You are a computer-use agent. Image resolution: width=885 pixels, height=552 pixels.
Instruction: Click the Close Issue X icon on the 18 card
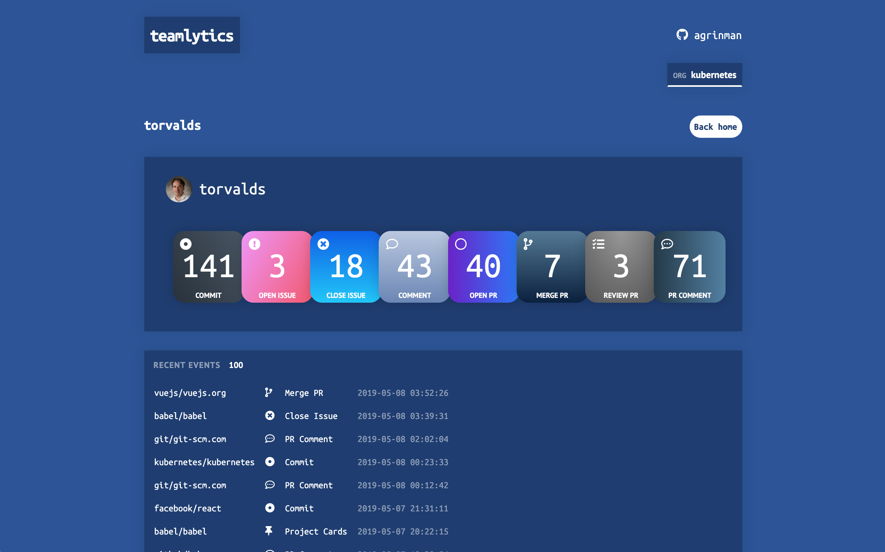[323, 243]
